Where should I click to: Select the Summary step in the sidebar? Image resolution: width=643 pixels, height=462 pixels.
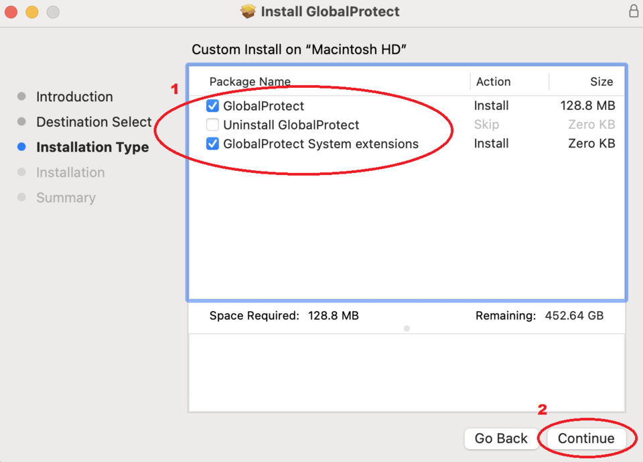pos(66,198)
